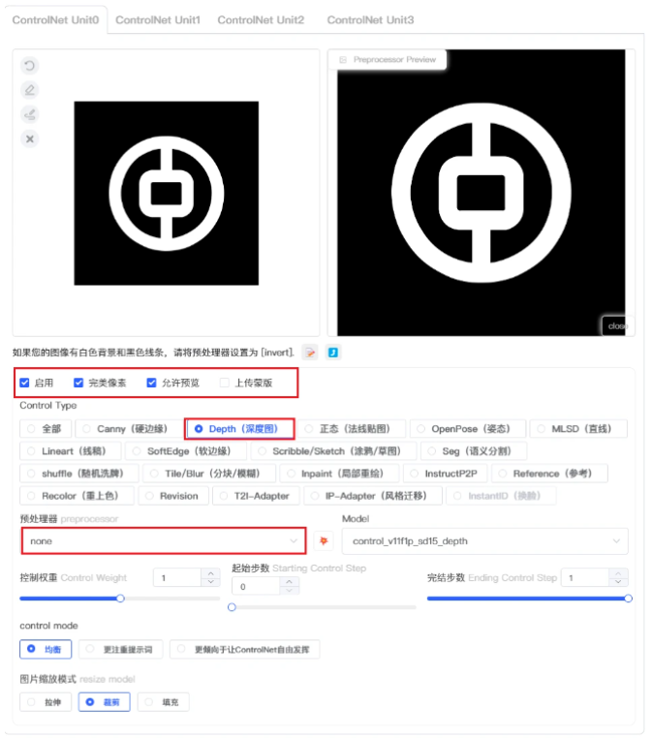652x738 pixels.
Task: Select the IP-Adapter control type
Action: click(373, 496)
